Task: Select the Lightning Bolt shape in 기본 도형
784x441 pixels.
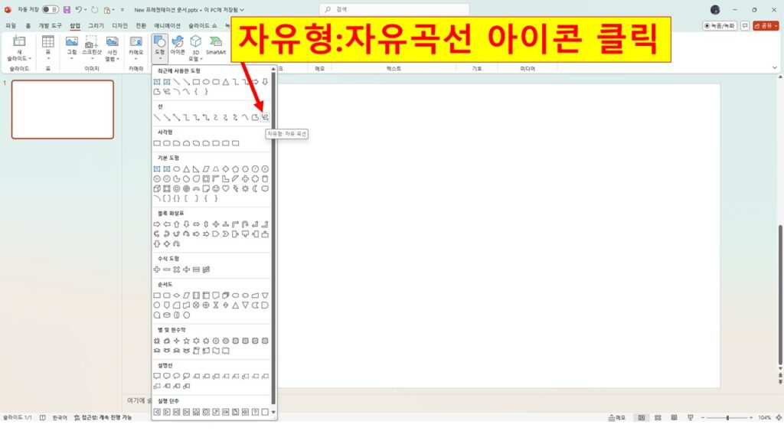Action: 236,188
